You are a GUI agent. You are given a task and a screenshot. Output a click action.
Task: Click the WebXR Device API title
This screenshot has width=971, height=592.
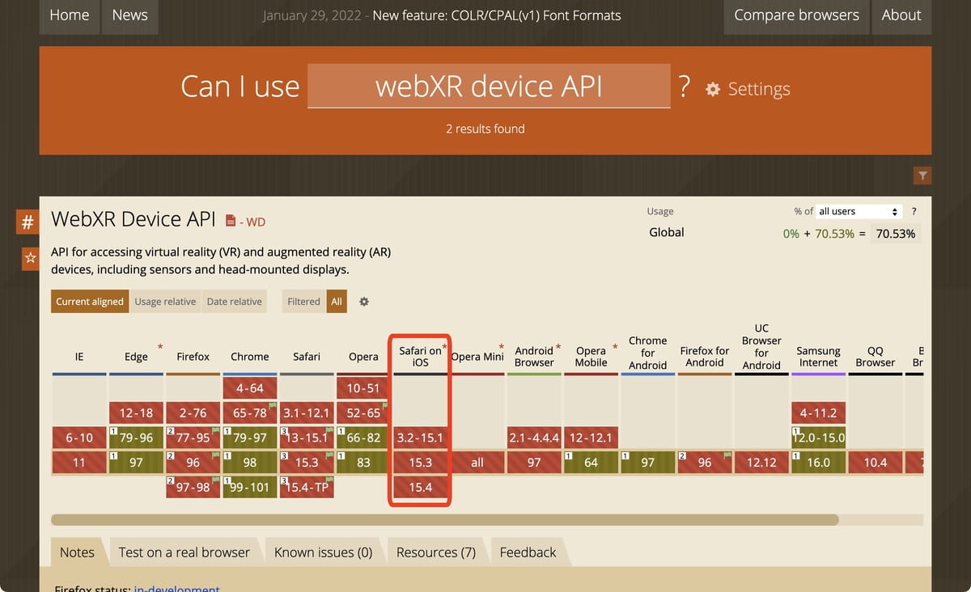(134, 219)
